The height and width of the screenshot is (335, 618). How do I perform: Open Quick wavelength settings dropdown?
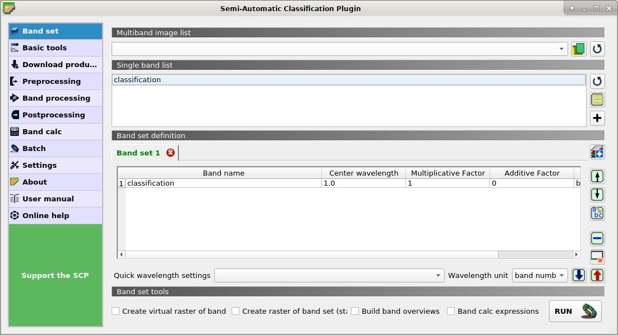329,275
